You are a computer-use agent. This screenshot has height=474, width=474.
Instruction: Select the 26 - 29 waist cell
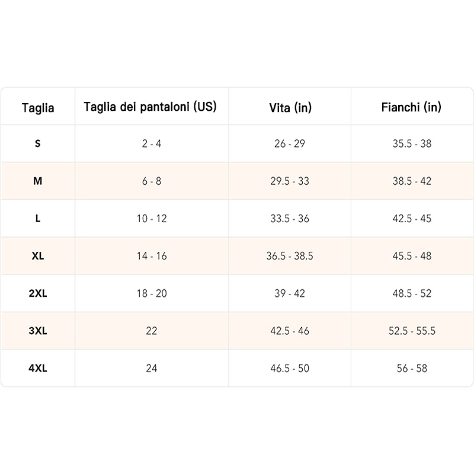(x=290, y=143)
